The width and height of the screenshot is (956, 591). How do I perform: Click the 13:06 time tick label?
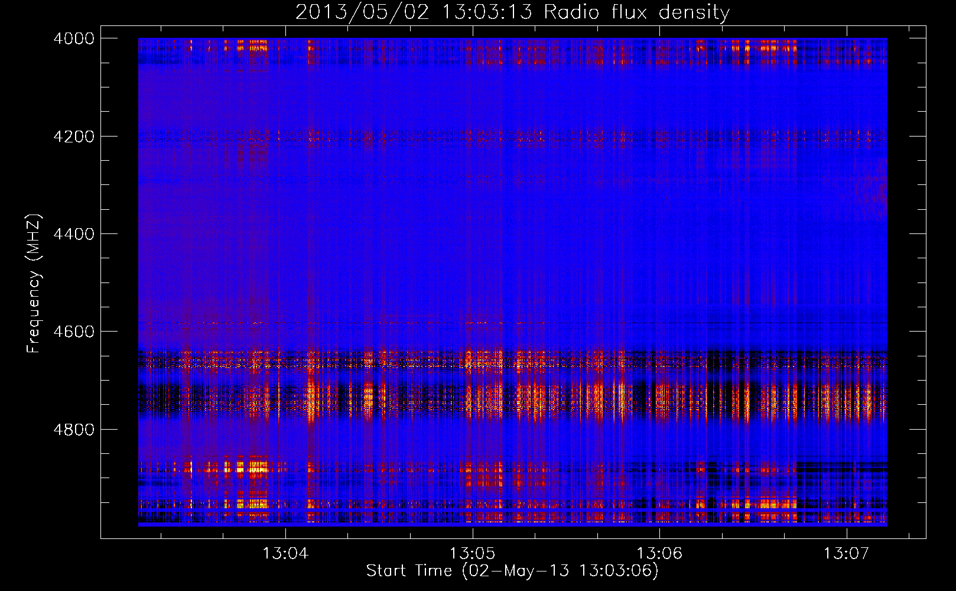pos(659,553)
